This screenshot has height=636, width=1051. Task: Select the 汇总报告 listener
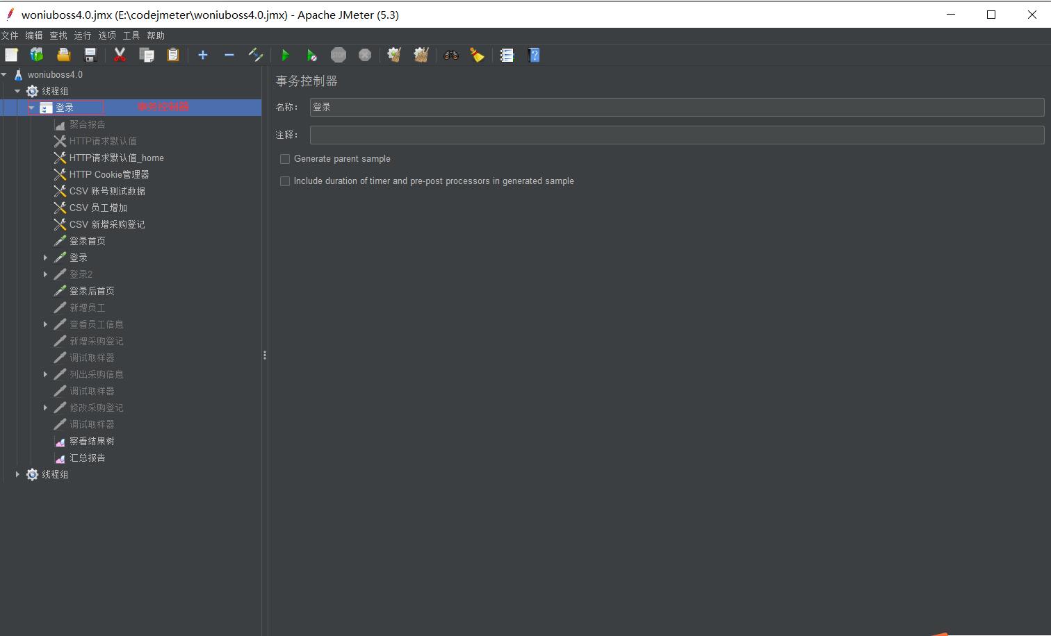click(88, 458)
